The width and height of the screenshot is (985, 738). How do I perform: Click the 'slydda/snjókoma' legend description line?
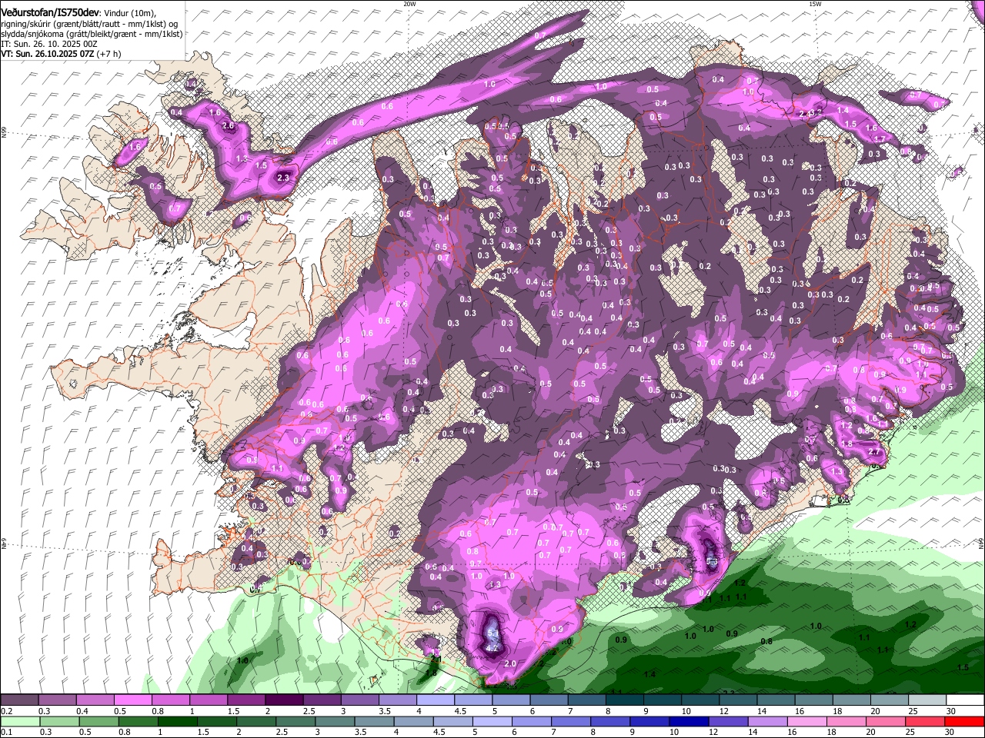(92, 34)
